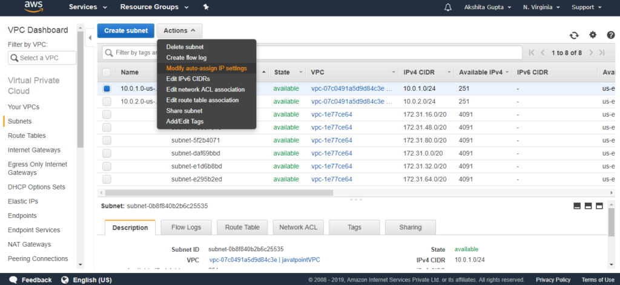Open table settings gear icon
This screenshot has width=620, height=285.
tap(592, 34)
